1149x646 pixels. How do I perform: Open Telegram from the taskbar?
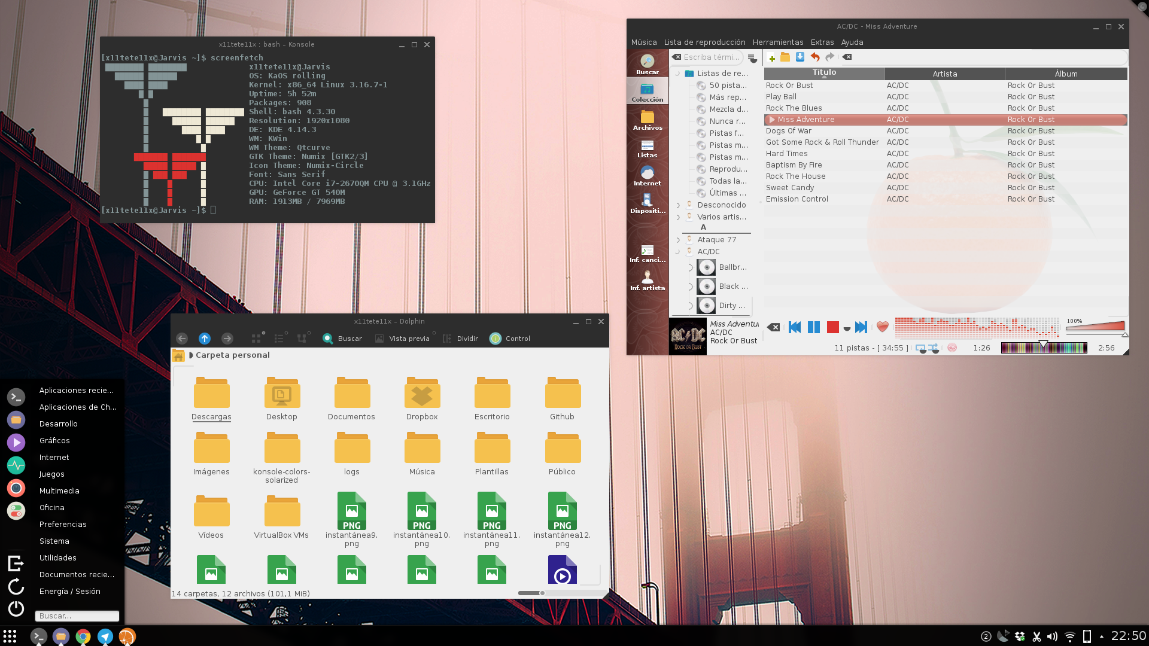105,636
